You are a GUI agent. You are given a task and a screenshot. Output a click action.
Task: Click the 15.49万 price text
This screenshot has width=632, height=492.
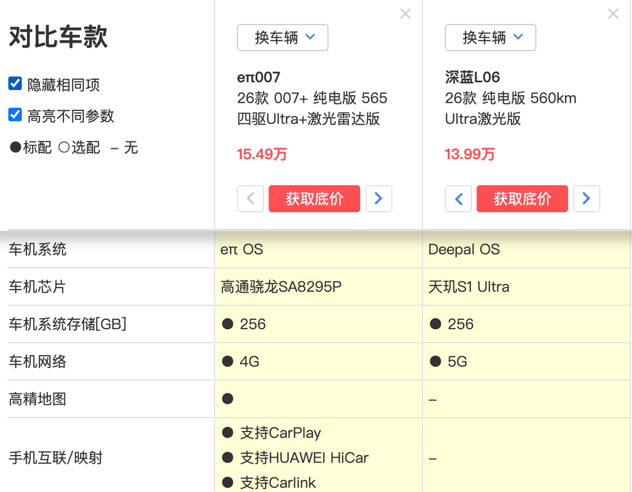262,155
